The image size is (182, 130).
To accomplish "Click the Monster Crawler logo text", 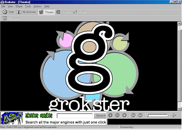I will tap(39, 116).
